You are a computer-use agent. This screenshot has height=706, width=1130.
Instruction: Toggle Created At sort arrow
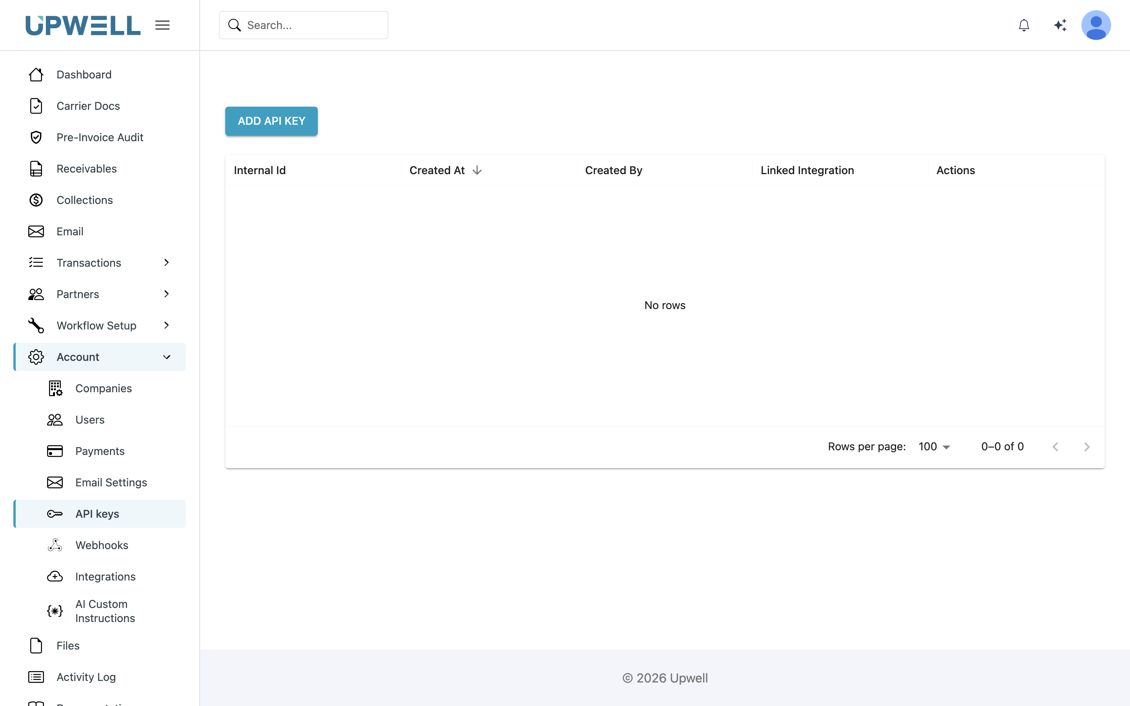tap(477, 171)
